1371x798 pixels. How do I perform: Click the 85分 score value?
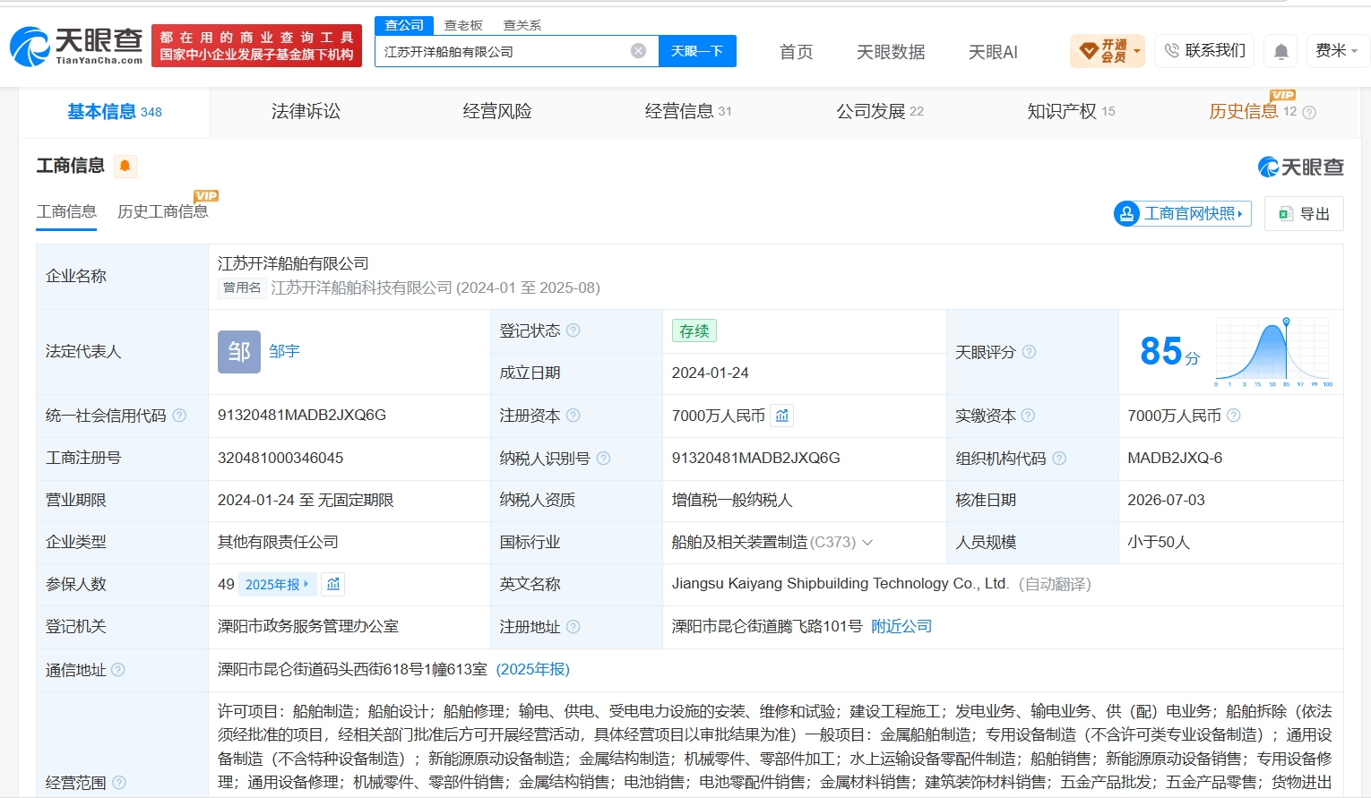1169,351
